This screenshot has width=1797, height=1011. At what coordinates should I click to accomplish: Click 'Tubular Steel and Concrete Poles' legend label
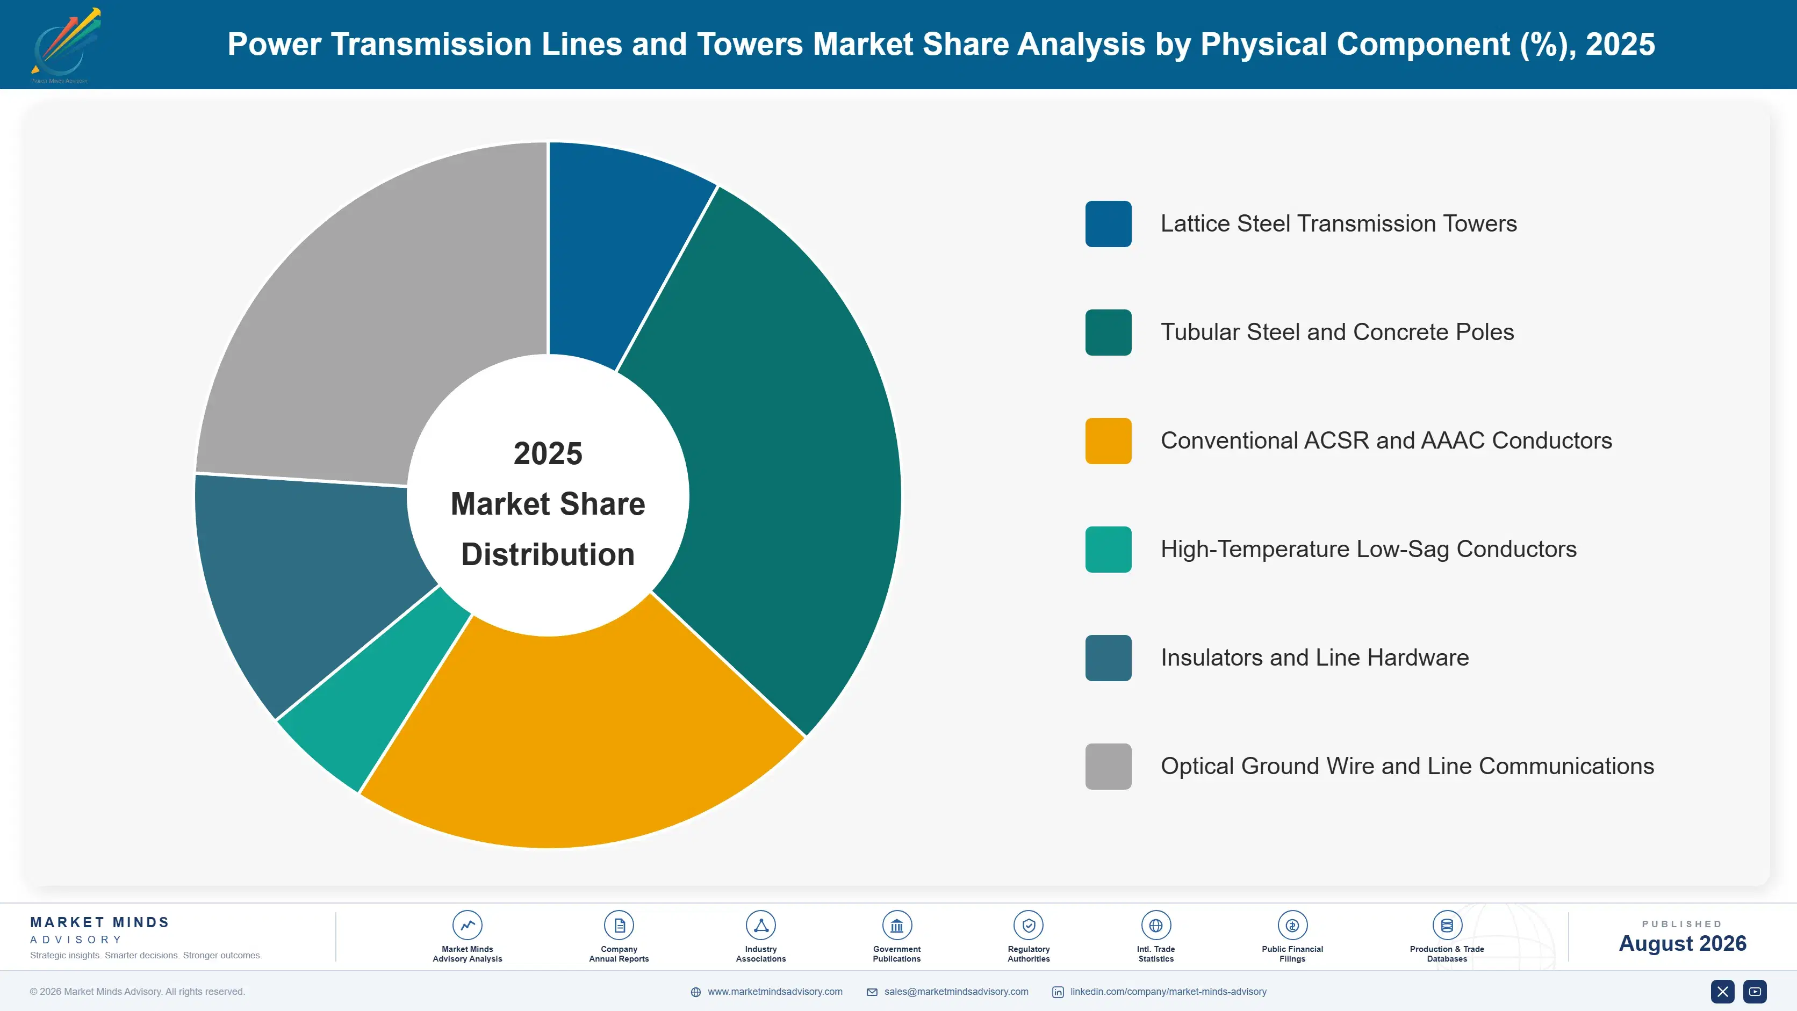1338,333
